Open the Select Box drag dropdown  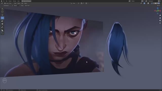click(x=28, y=6)
